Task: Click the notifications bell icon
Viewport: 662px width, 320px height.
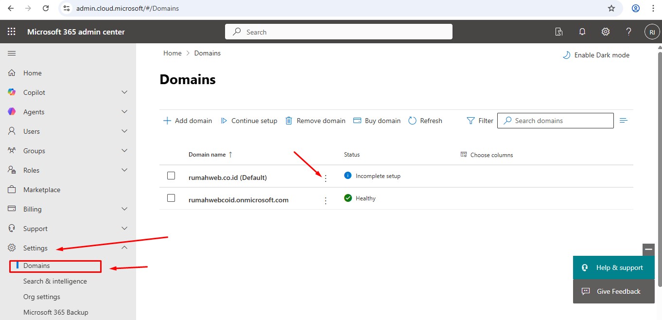Action: pyautogui.click(x=582, y=32)
